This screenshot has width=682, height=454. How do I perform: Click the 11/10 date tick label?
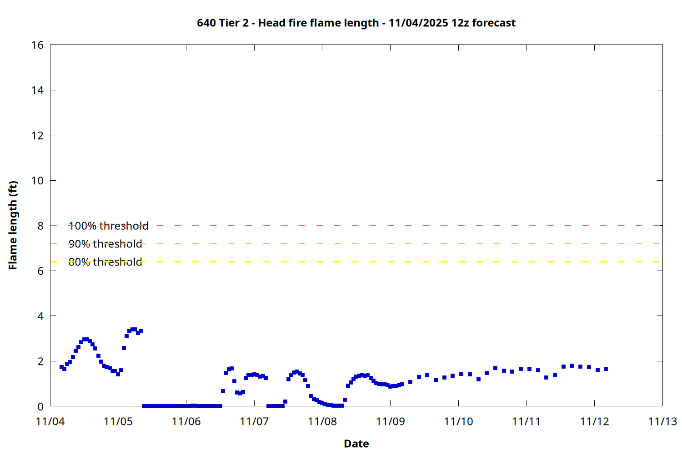458,421
